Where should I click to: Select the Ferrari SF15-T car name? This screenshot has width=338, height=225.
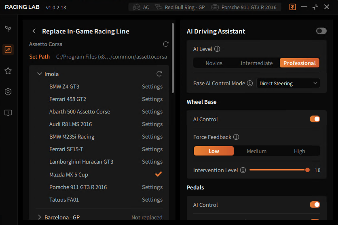(x=66, y=149)
